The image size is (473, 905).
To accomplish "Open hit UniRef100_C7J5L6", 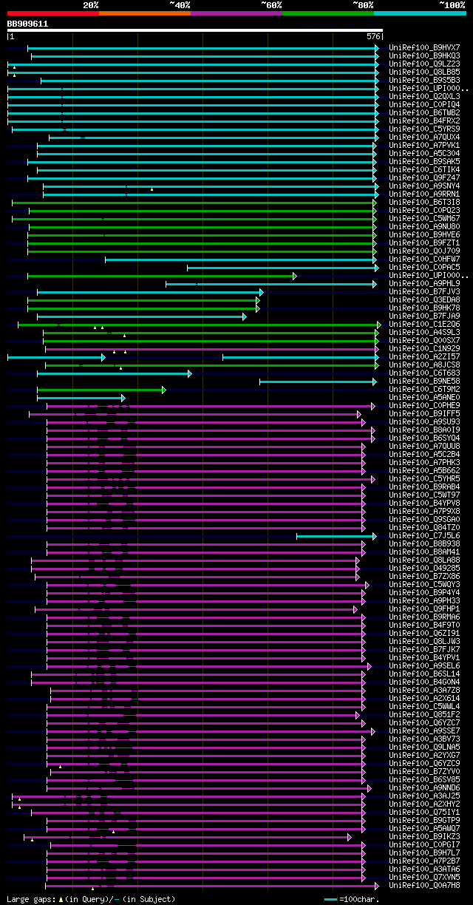I will [x=425, y=535].
